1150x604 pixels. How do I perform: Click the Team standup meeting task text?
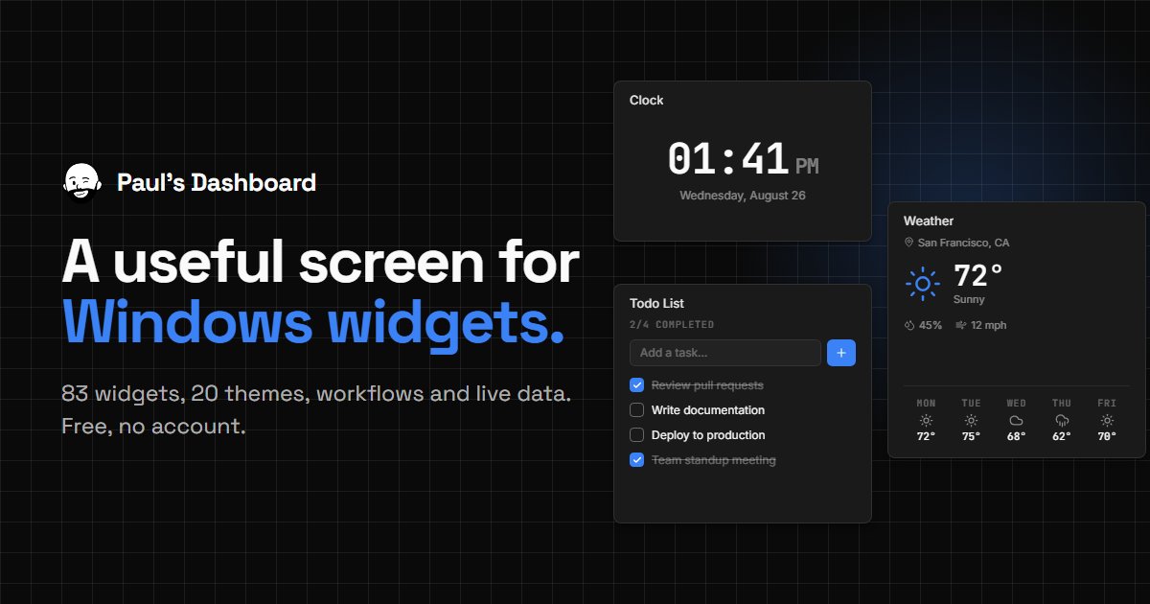(x=714, y=460)
